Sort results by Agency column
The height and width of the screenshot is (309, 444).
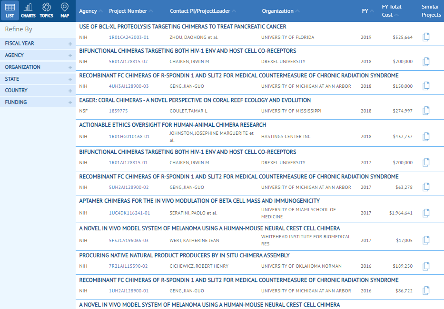[90, 11]
